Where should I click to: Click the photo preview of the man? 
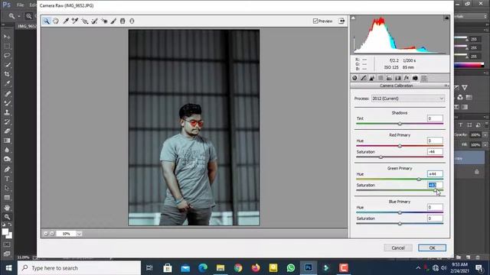[194, 128]
